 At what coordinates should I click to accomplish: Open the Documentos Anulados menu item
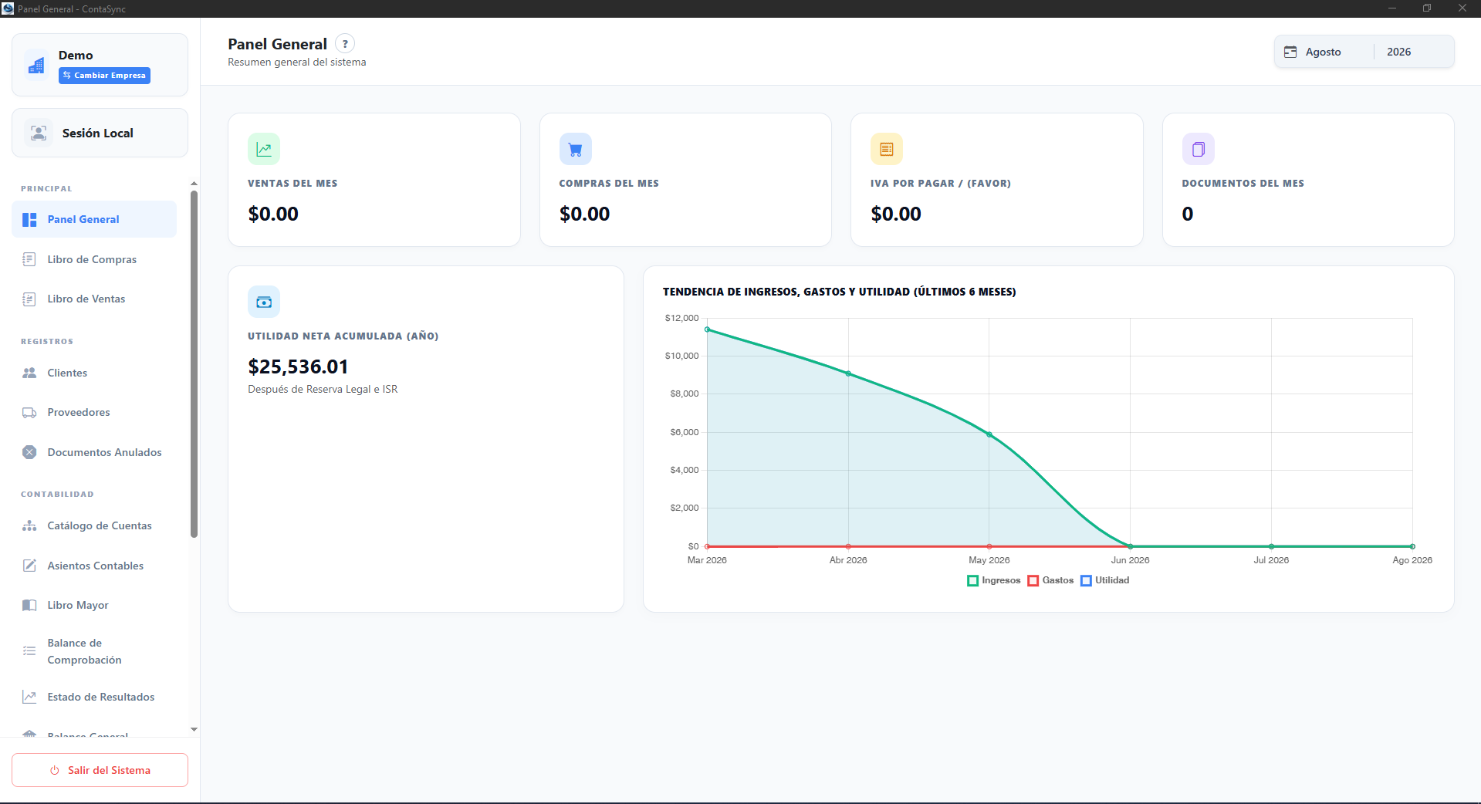pos(94,452)
